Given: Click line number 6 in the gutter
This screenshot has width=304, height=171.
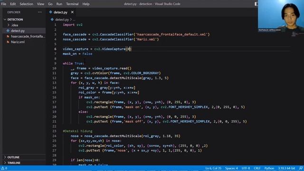Looking at the screenshot, I should click(55, 49).
